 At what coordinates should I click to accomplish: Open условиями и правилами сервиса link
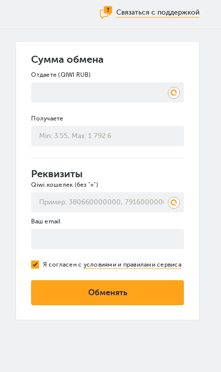pyautogui.click(x=132, y=265)
